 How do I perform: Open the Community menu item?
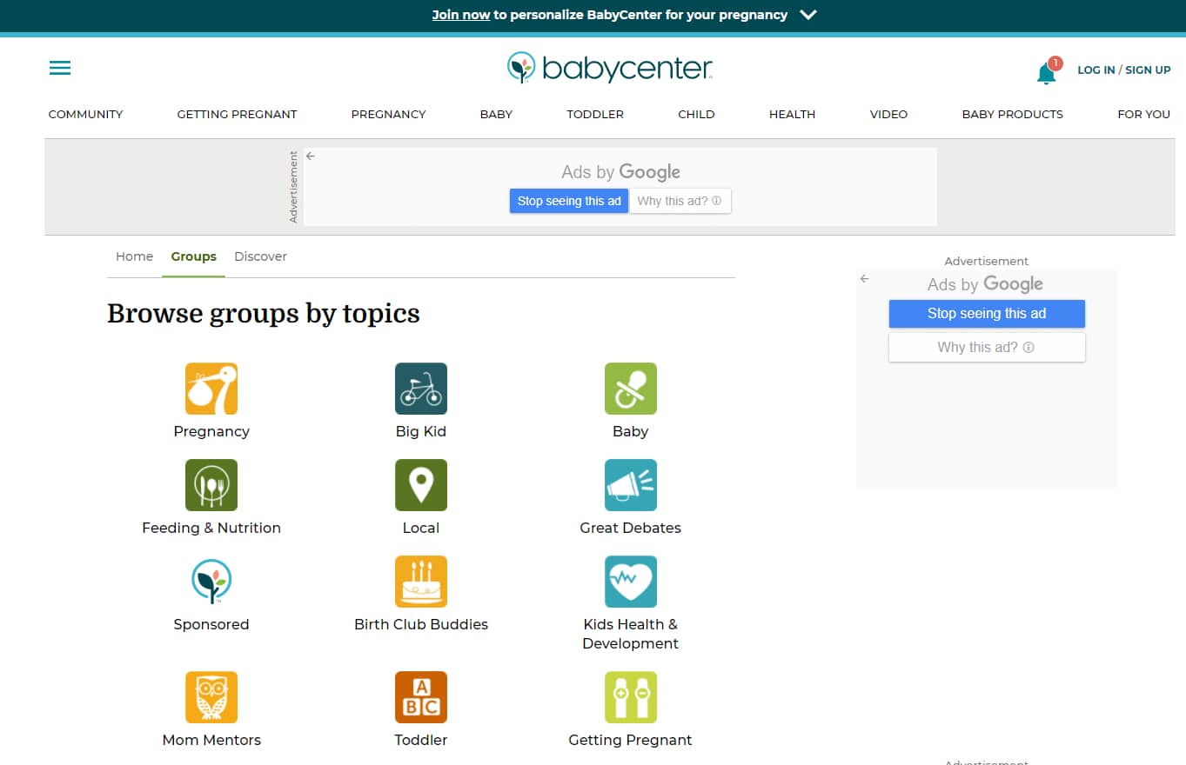point(85,114)
